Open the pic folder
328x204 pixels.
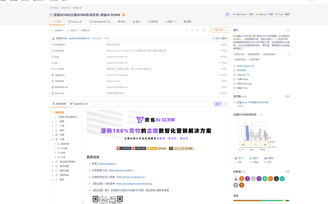(x=56, y=63)
